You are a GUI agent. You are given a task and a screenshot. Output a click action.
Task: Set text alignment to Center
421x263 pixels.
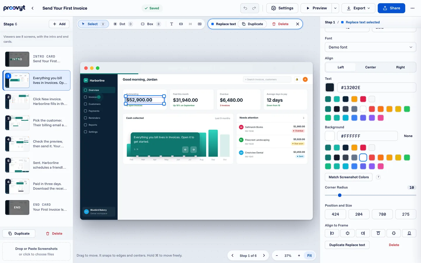pos(370,67)
